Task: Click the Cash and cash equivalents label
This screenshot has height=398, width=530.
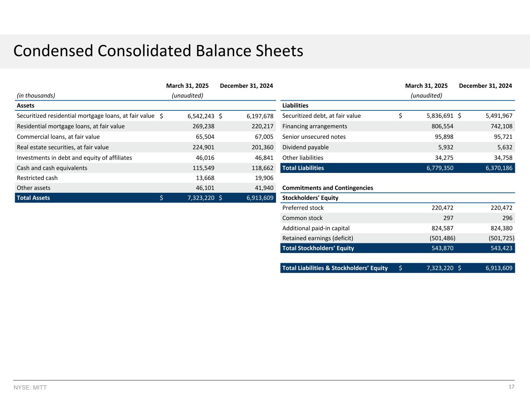Action: pos(52,168)
